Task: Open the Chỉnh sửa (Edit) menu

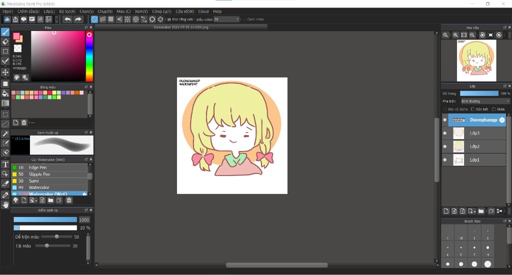Action: click(28, 11)
